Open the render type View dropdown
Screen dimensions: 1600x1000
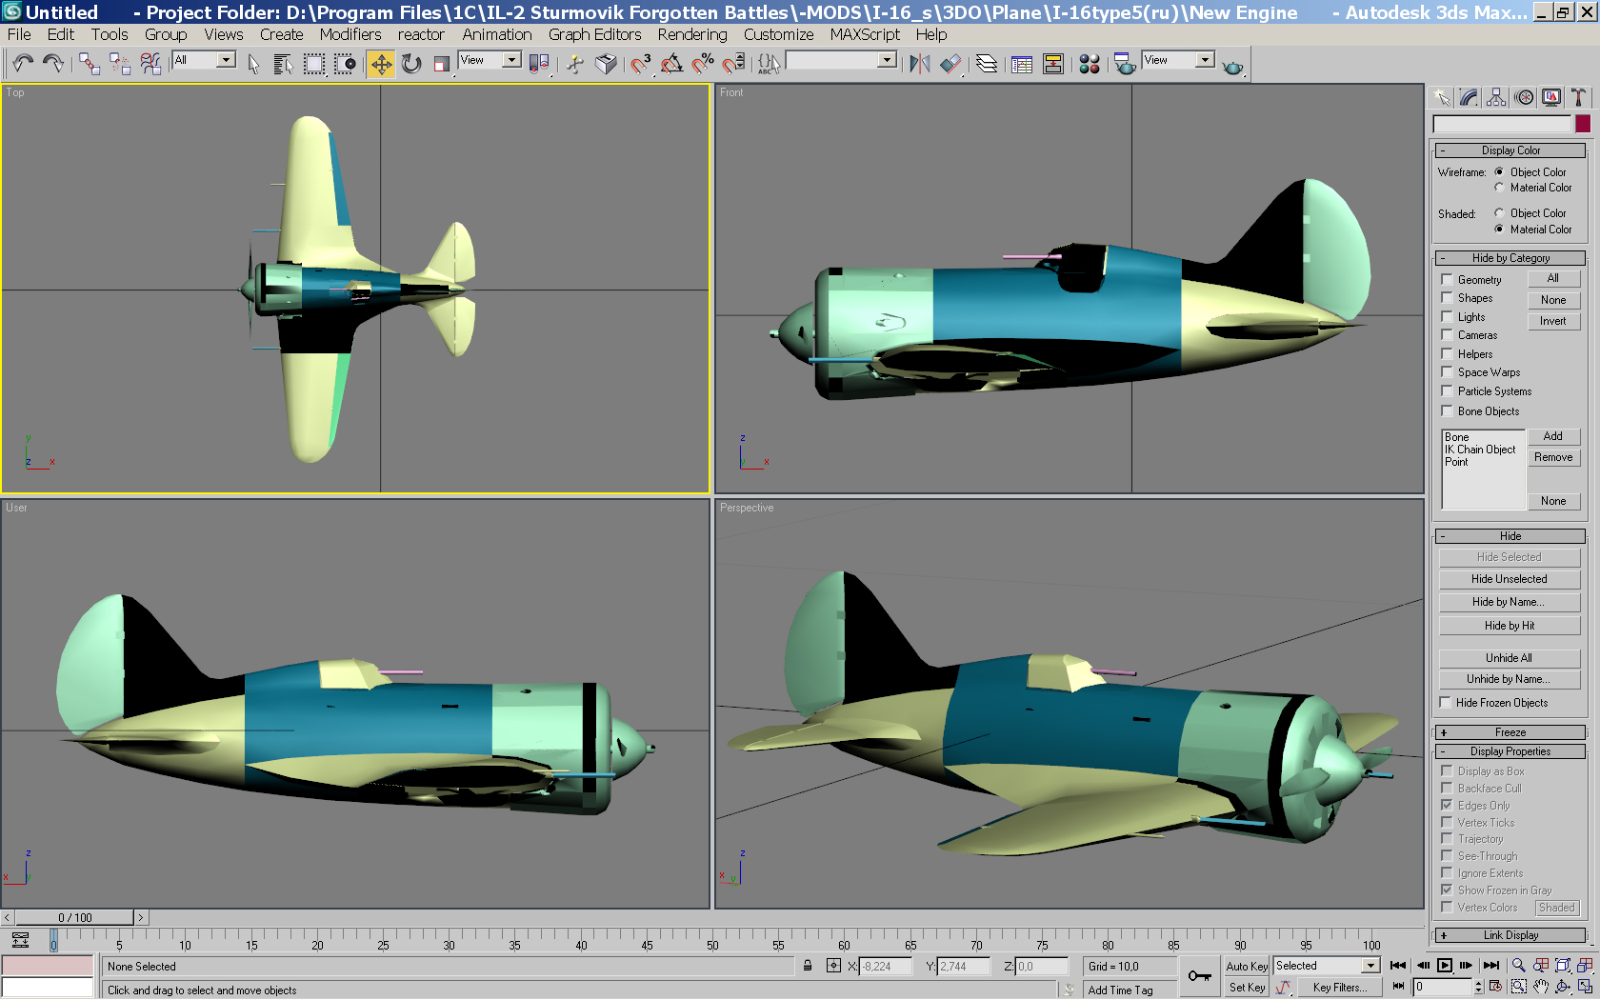tap(1179, 60)
